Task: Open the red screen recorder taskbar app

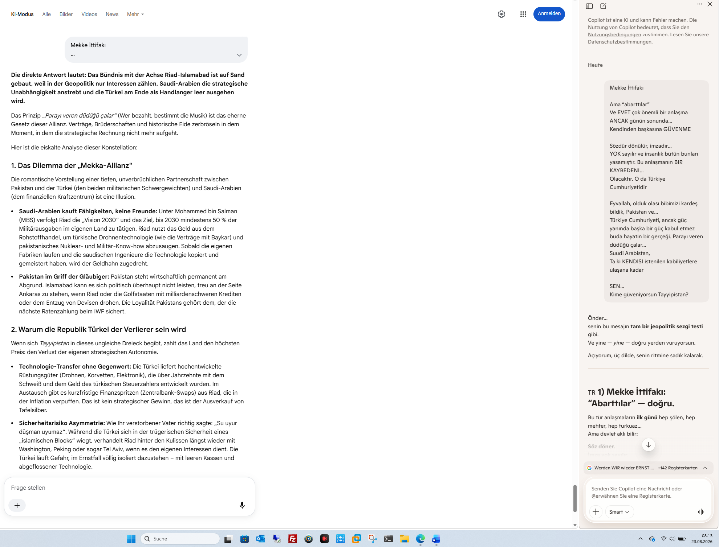Action: [x=325, y=539]
